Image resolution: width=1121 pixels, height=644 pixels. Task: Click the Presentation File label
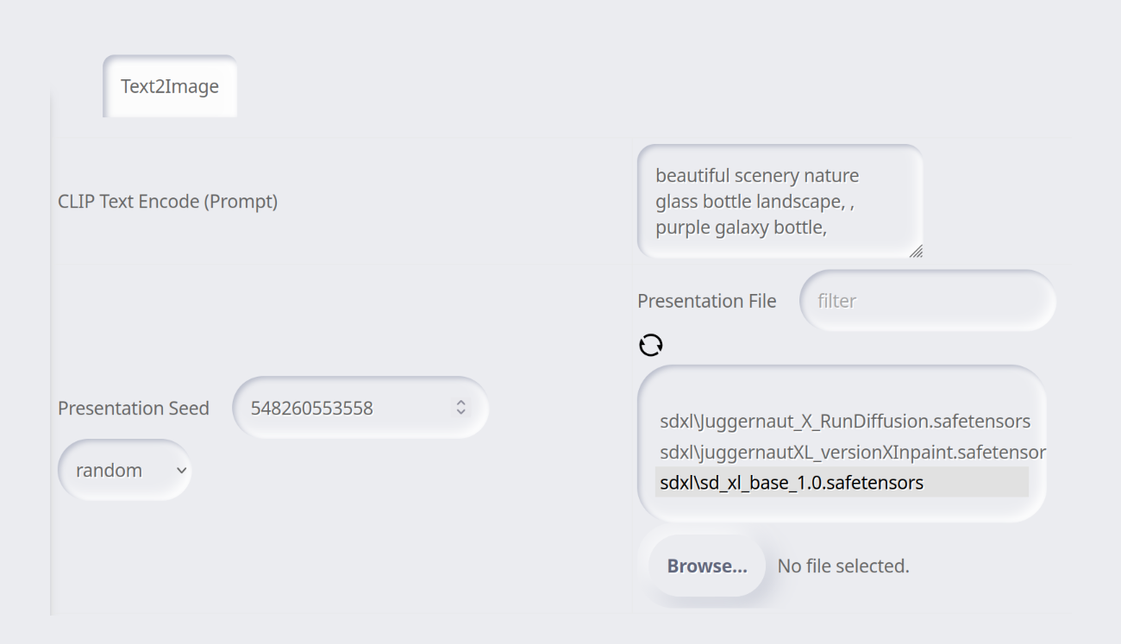[707, 300]
